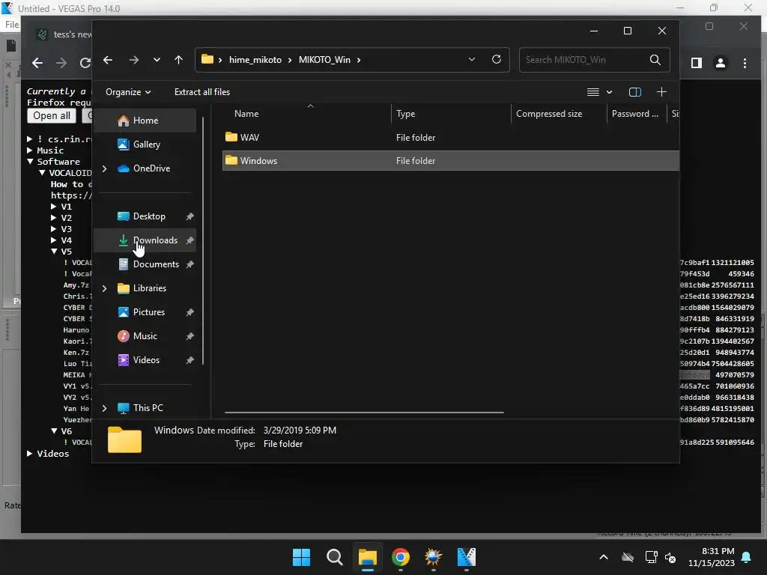Expand the This PC node

pos(104,408)
